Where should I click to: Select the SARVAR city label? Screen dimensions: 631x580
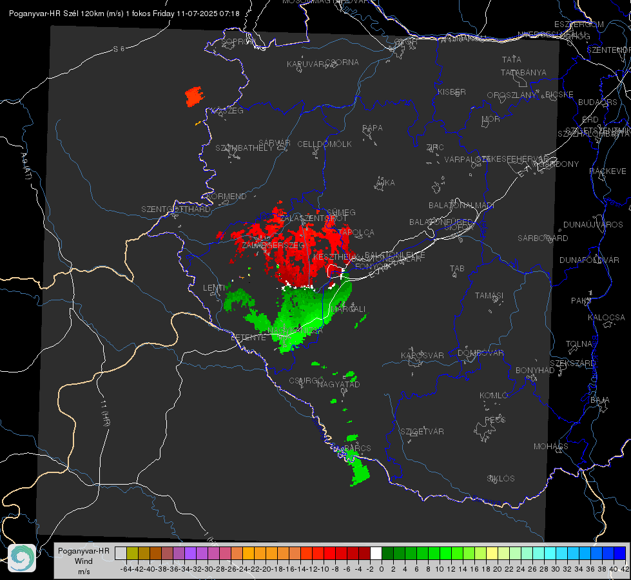[275, 142]
